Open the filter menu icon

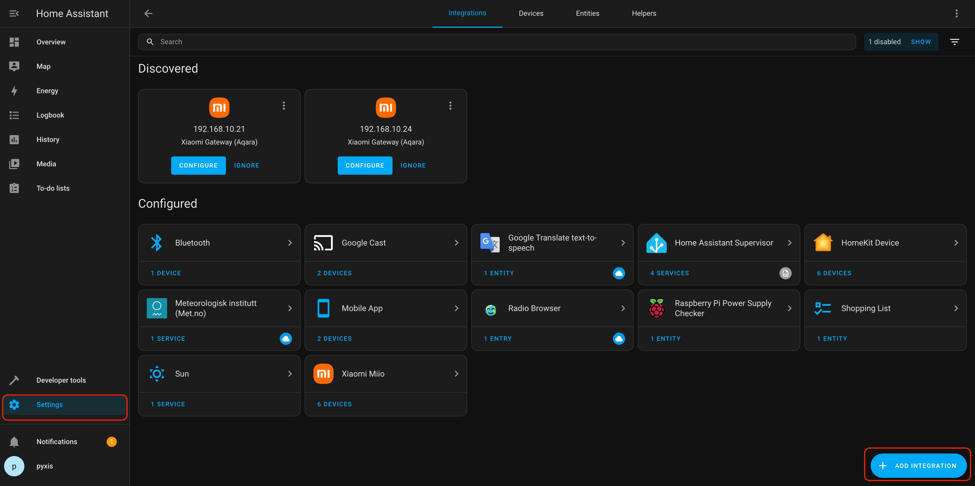pos(954,42)
